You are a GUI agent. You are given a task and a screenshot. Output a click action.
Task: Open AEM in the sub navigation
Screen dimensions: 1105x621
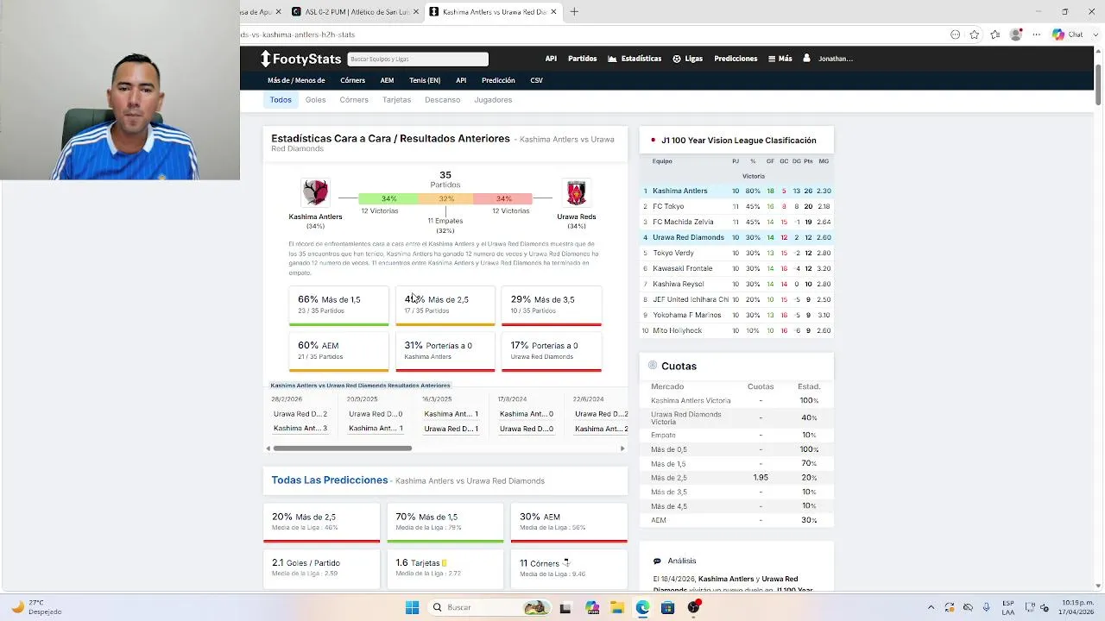(x=387, y=80)
